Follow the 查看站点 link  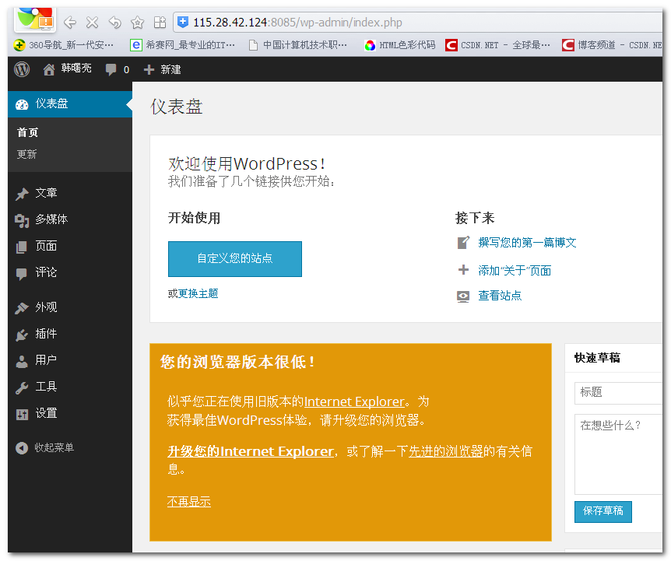coord(500,296)
